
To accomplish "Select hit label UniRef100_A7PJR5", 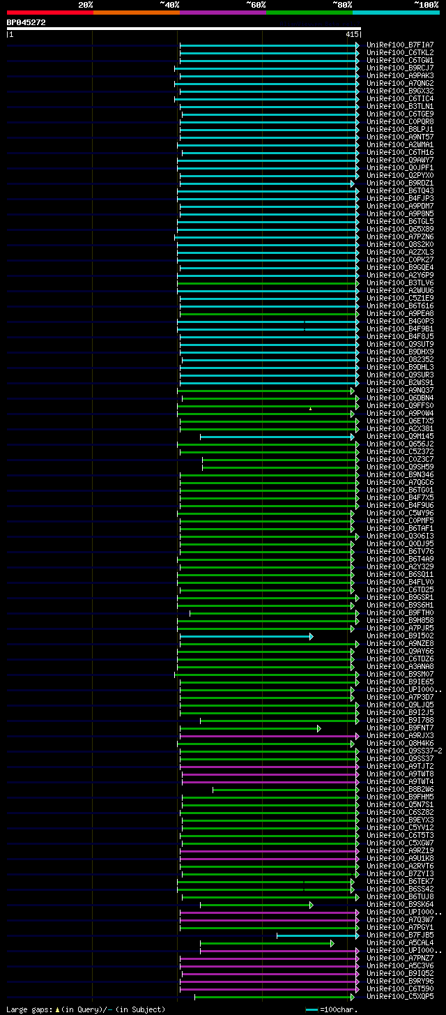I will [399, 628].
